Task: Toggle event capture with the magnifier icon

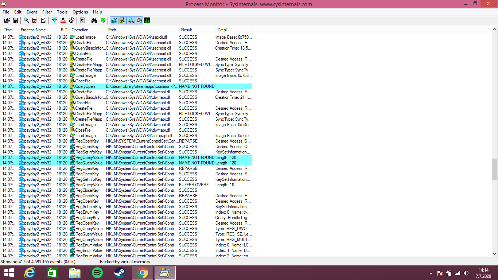Action: [27, 20]
